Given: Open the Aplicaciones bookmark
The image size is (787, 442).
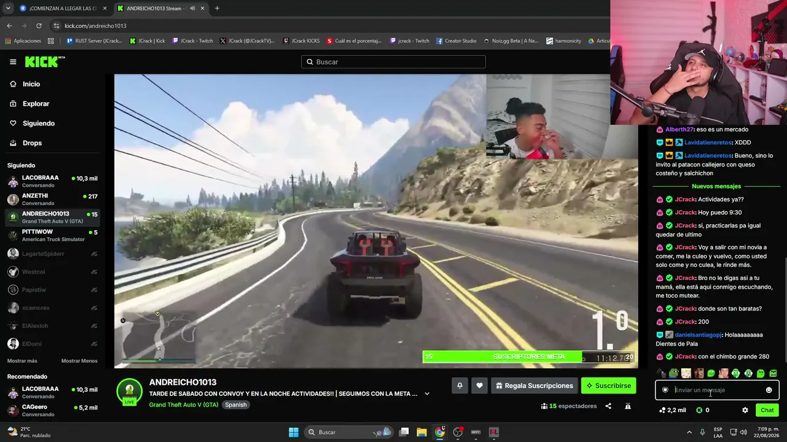Looking at the screenshot, I should coord(23,41).
